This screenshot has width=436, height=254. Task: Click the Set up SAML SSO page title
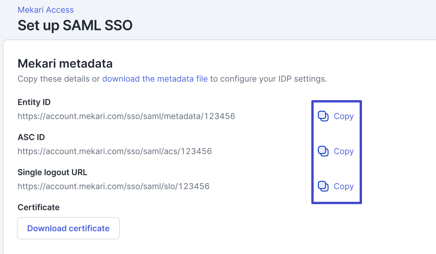pos(75,26)
